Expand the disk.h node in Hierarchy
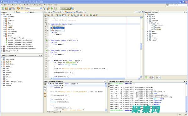The width and height of the screenshot is (188, 116). point(148,31)
